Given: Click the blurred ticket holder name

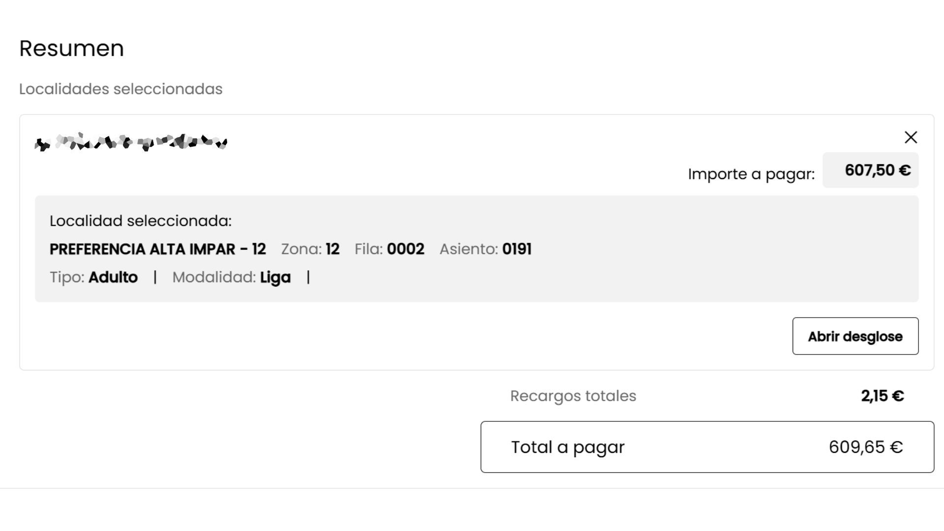Looking at the screenshot, I should [x=131, y=142].
